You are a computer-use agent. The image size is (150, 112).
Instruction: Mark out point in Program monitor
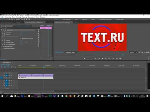[x=91, y=59]
